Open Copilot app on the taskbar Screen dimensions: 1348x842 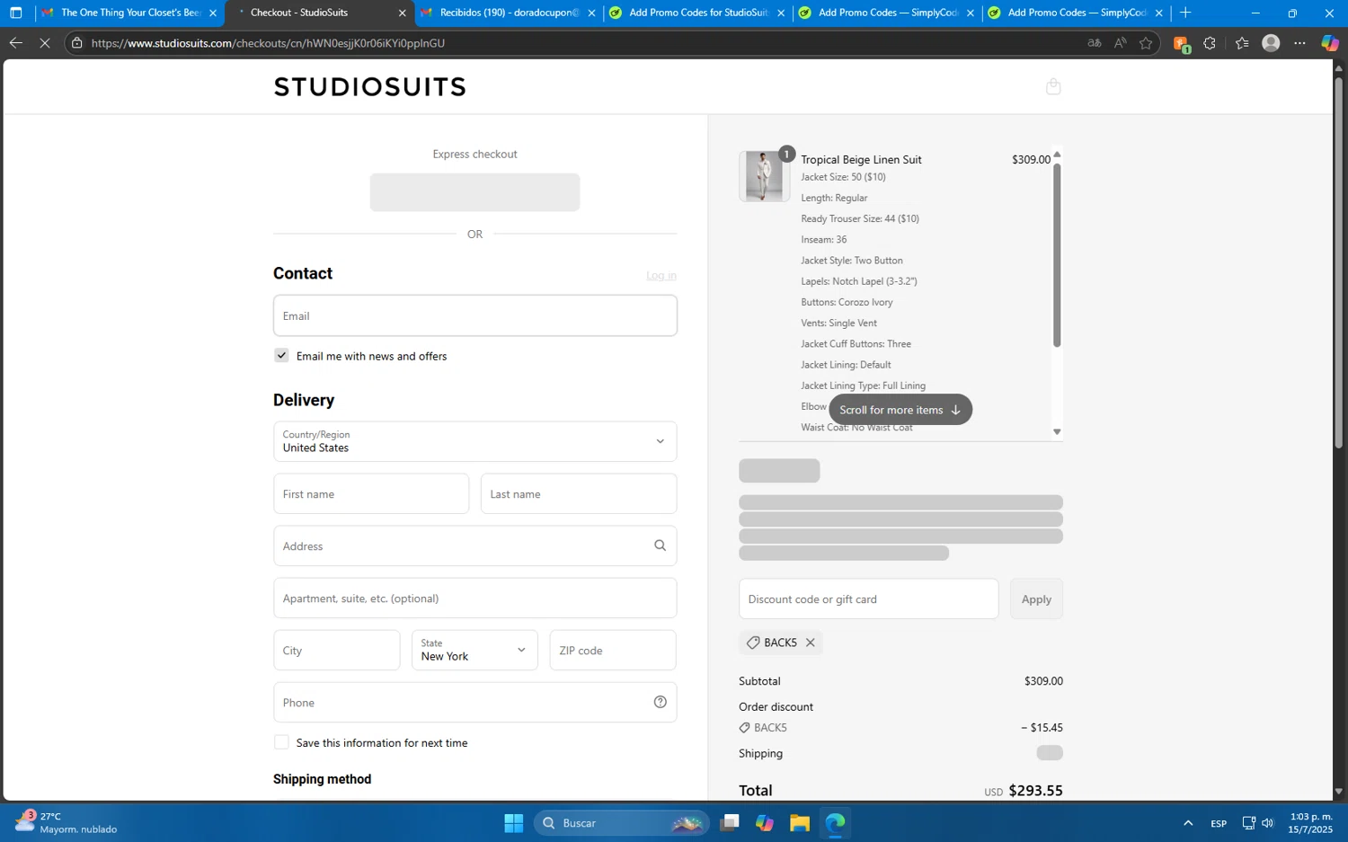coord(764,823)
